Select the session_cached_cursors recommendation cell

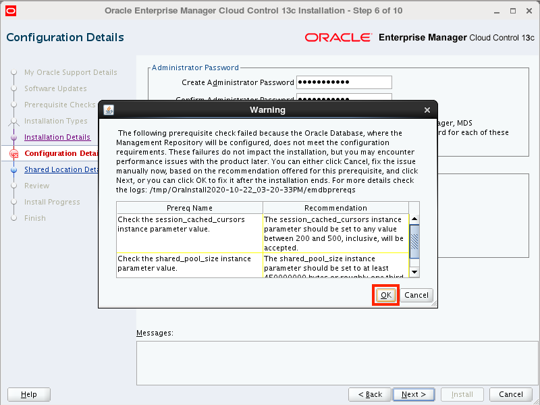(336, 233)
